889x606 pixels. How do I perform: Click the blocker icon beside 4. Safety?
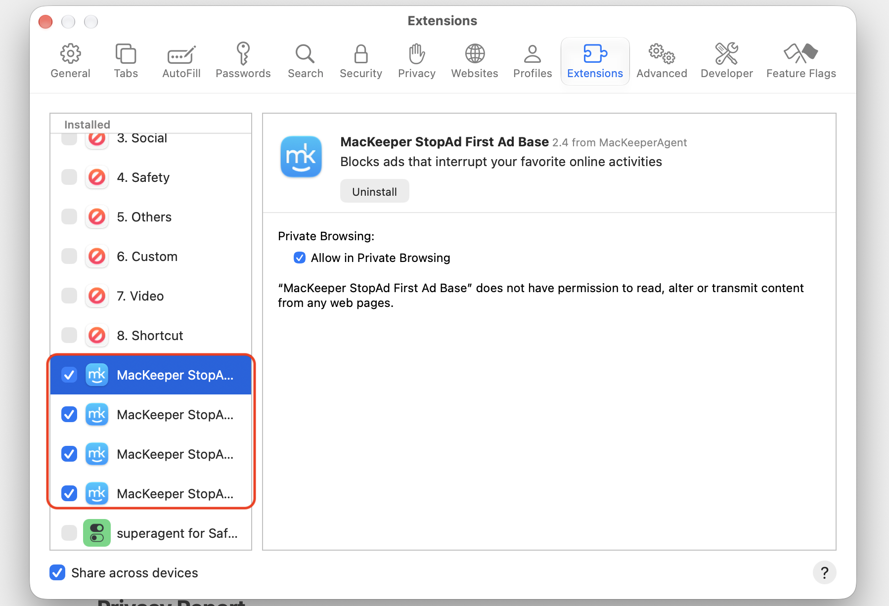(97, 177)
